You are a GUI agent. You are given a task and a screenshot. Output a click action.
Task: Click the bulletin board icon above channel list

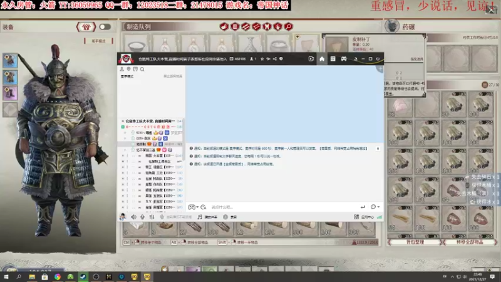[135, 69]
